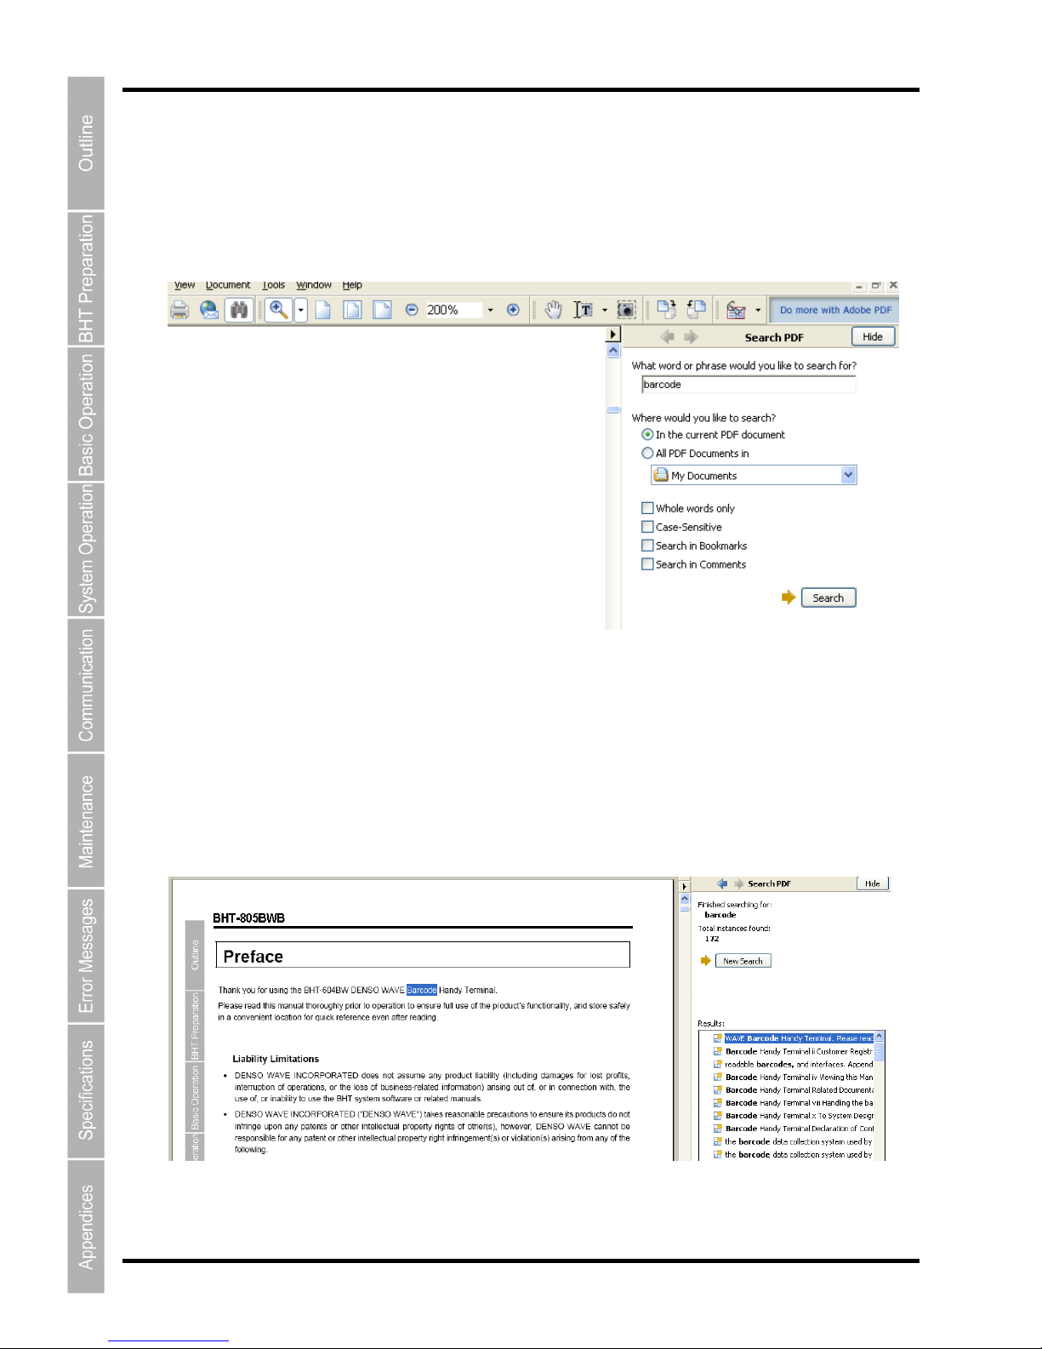The width and height of the screenshot is (1042, 1349).
Task: Open the 200% zoom level dropdown
Action: click(490, 310)
